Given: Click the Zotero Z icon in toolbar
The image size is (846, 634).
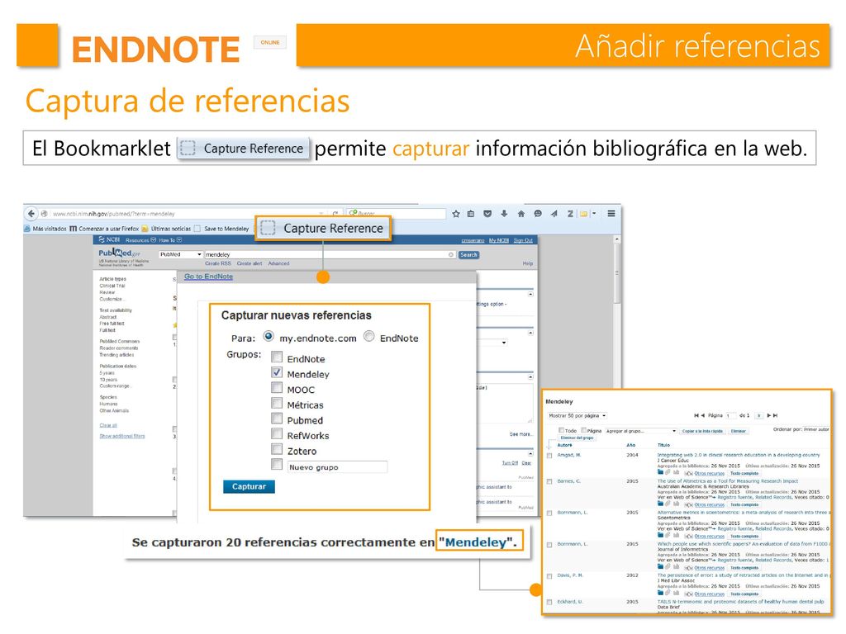Looking at the screenshot, I should pos(570,214).
